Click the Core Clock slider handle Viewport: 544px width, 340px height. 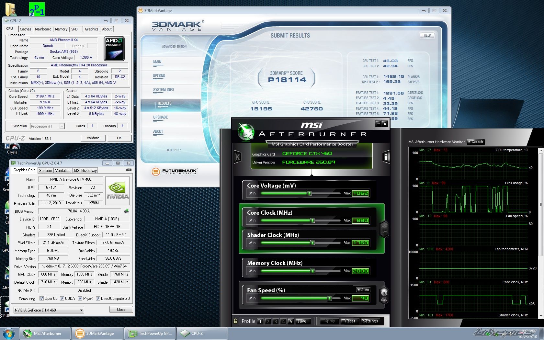[313, 221]
